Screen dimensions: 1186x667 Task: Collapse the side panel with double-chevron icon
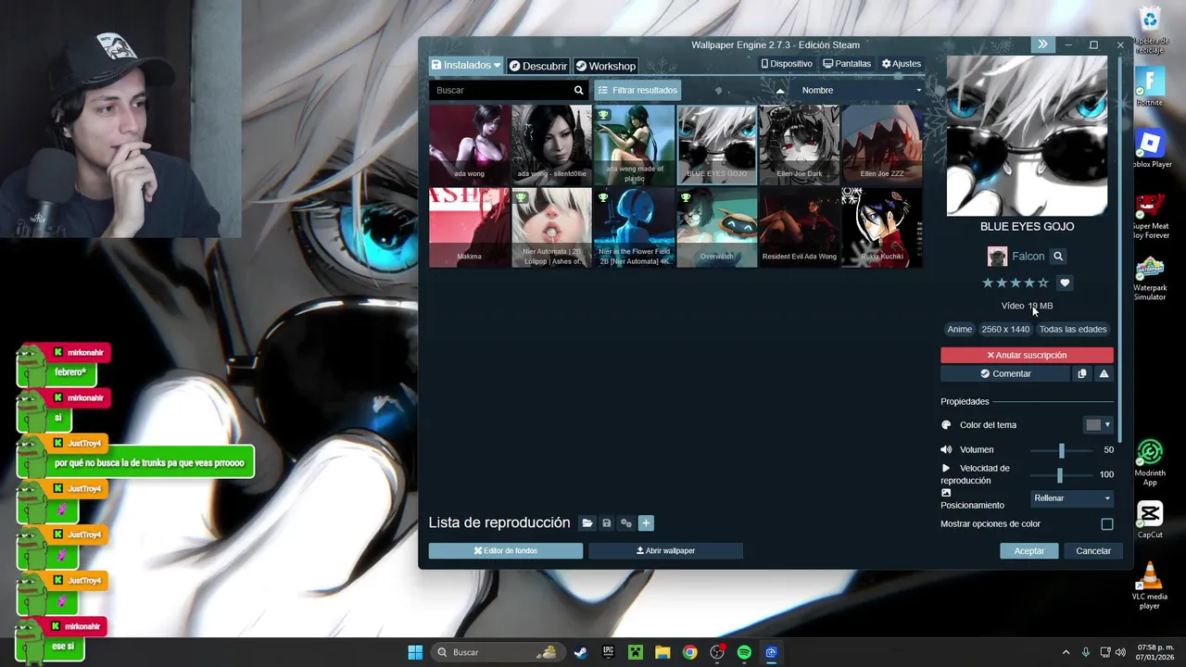click(1042, 44)
